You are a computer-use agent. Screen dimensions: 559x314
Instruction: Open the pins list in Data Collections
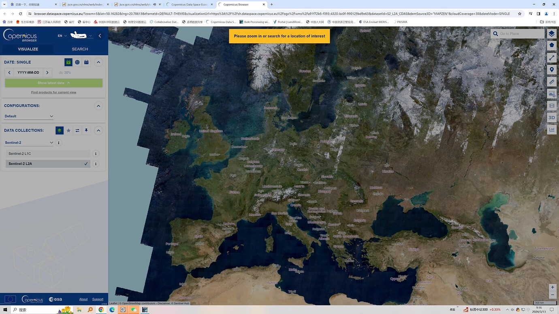tap(85, 130)
